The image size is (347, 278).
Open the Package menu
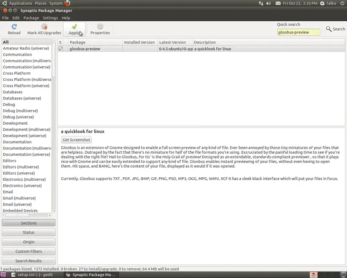coord(31,18)
